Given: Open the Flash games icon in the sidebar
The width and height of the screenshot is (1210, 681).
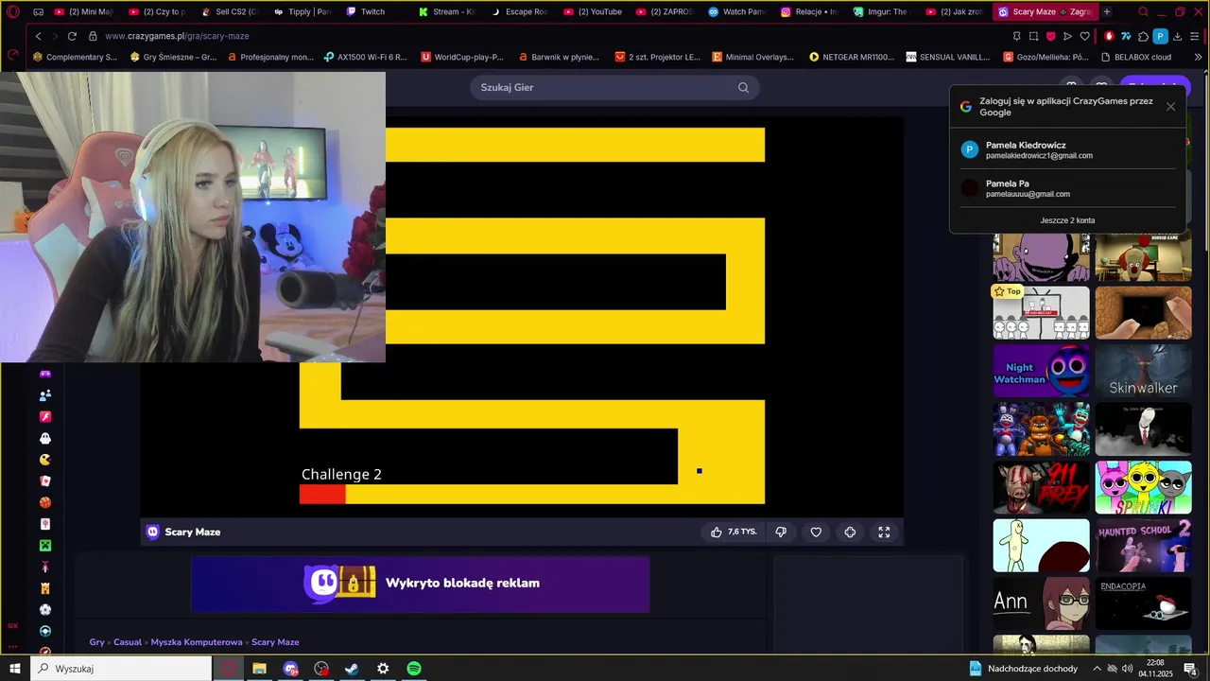Looking at the screenshot, I should 44,417.
